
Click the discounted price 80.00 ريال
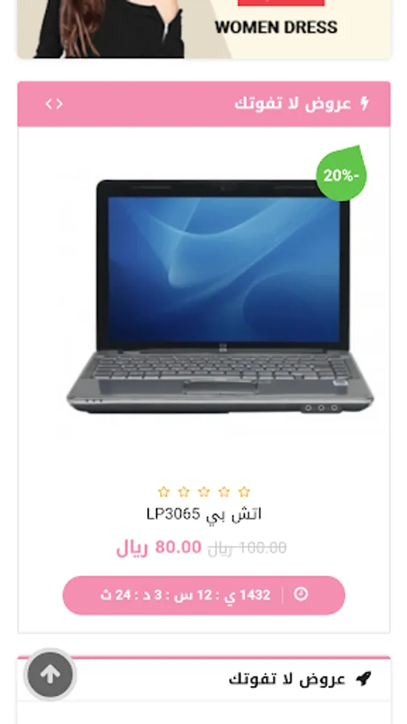(158, 548)
